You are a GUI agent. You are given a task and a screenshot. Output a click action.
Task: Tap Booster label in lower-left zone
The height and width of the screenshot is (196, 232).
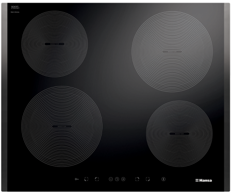[62, 127]
